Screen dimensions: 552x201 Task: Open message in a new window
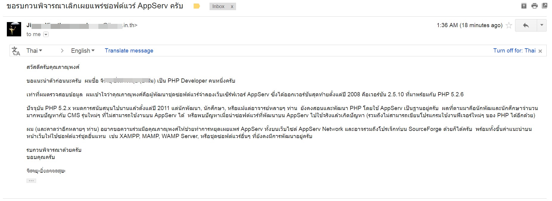[x=545, y=6]
